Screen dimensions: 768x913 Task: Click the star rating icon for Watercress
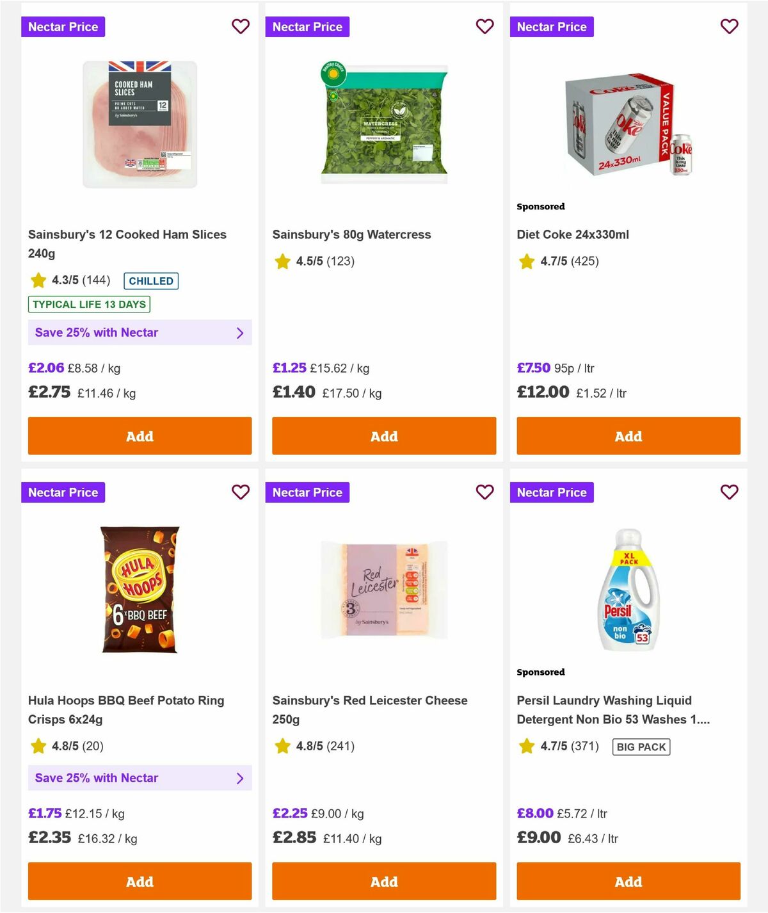click(x=282, y=261)
